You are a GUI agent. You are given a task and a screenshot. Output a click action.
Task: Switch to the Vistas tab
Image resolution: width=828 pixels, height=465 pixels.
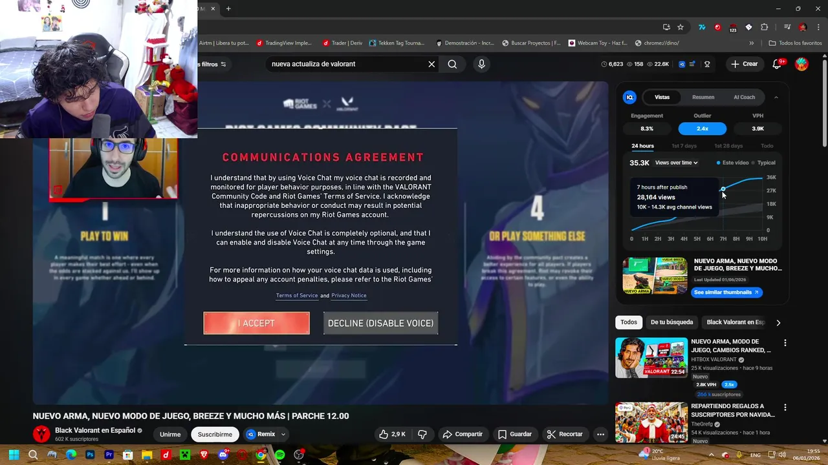point(662,97)
